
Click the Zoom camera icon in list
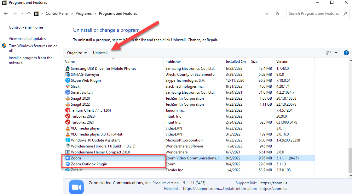click(67, 158)
